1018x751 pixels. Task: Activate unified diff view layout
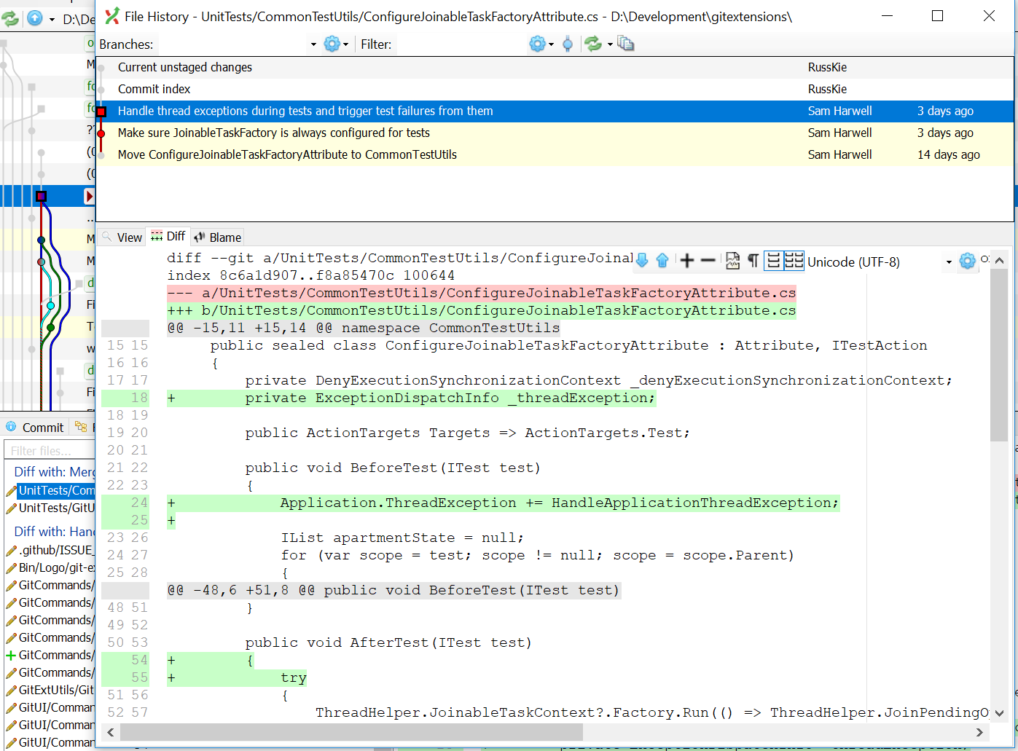[x=775, y=261]
